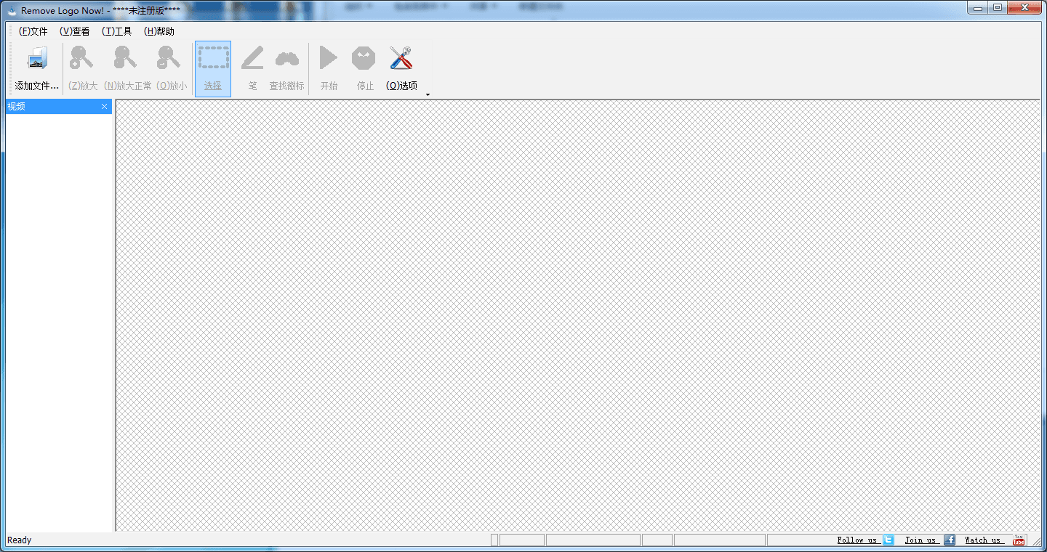Image resolution: width=1047 pixels, height=552 pixels.
Task: Open the View (查看) menu
Action: (x=75, y=31)
